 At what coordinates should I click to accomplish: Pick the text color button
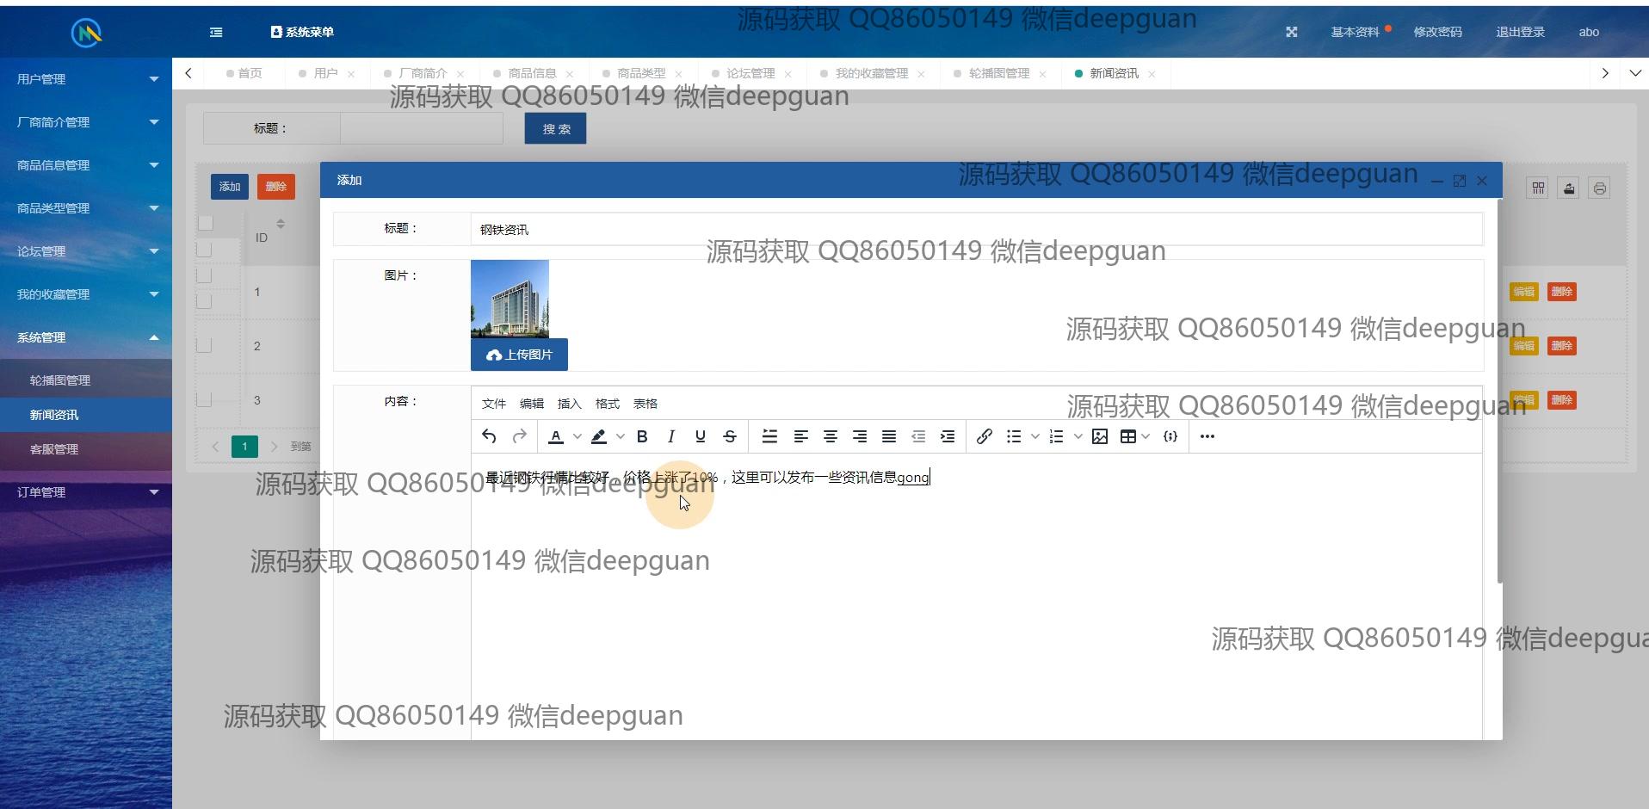tap(556, 436)
